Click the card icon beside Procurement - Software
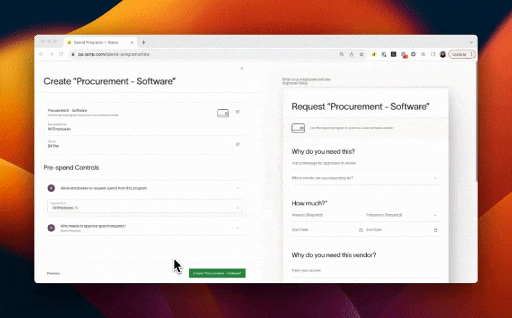This screenshot has height=318, width=512. point(223,113)
